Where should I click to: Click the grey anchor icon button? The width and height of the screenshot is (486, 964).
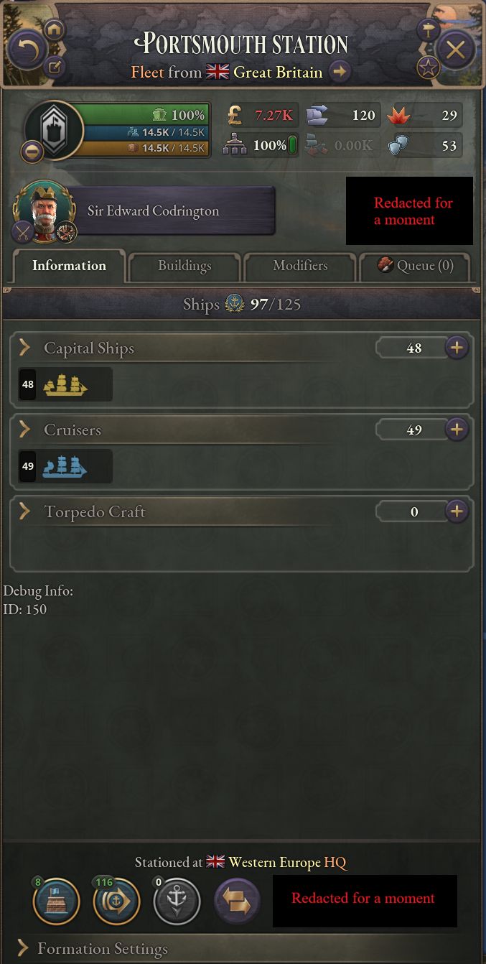coord(177,901)
